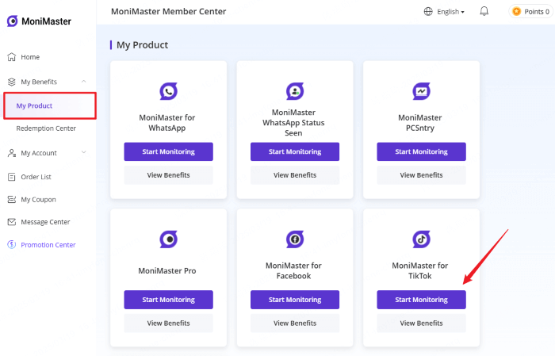Expand the My Account chevron
Screen dimensions: 555x356
[84, 152]
